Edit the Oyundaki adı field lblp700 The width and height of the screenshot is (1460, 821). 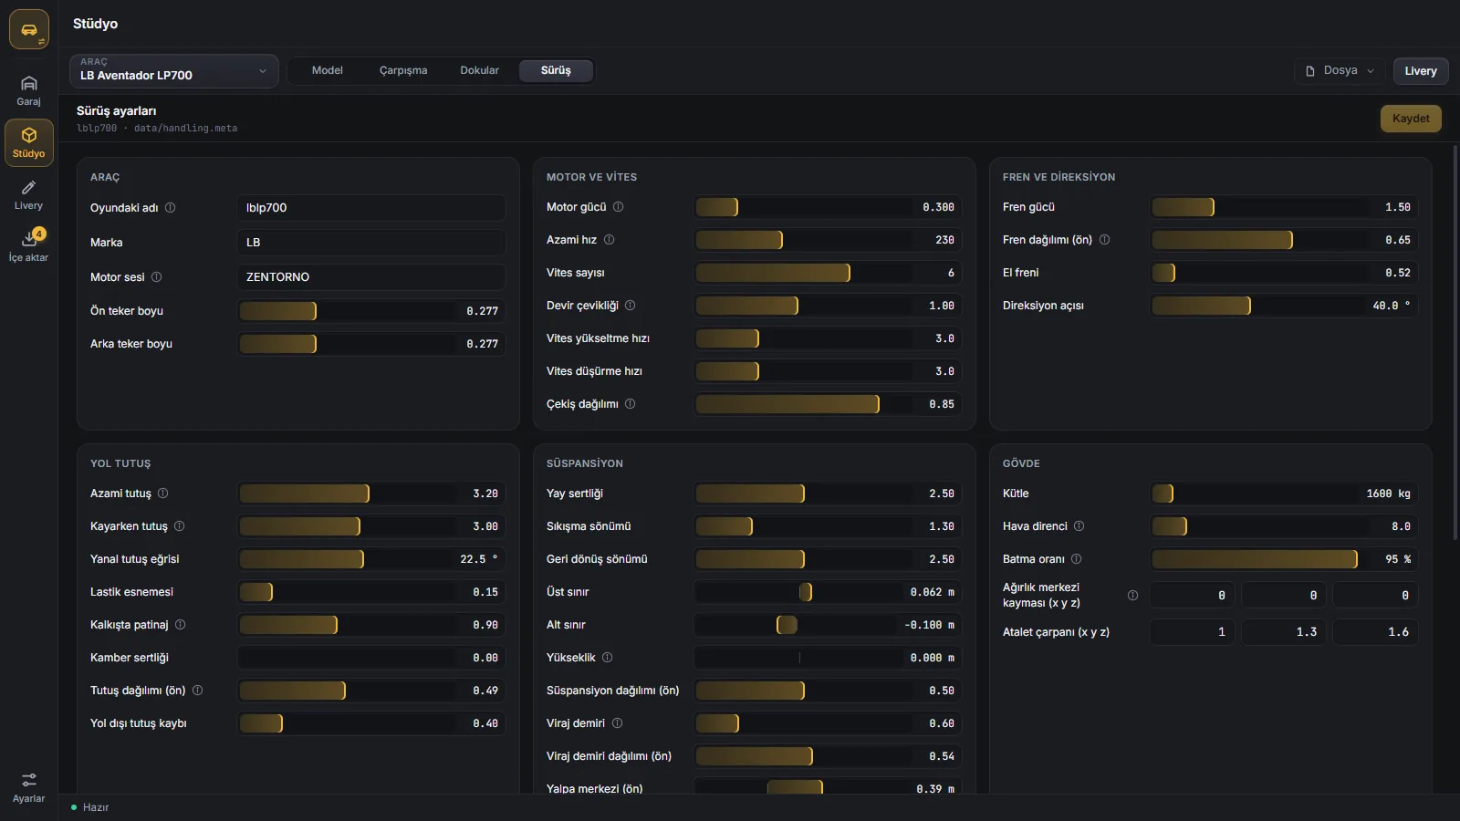tap(371, 208)
